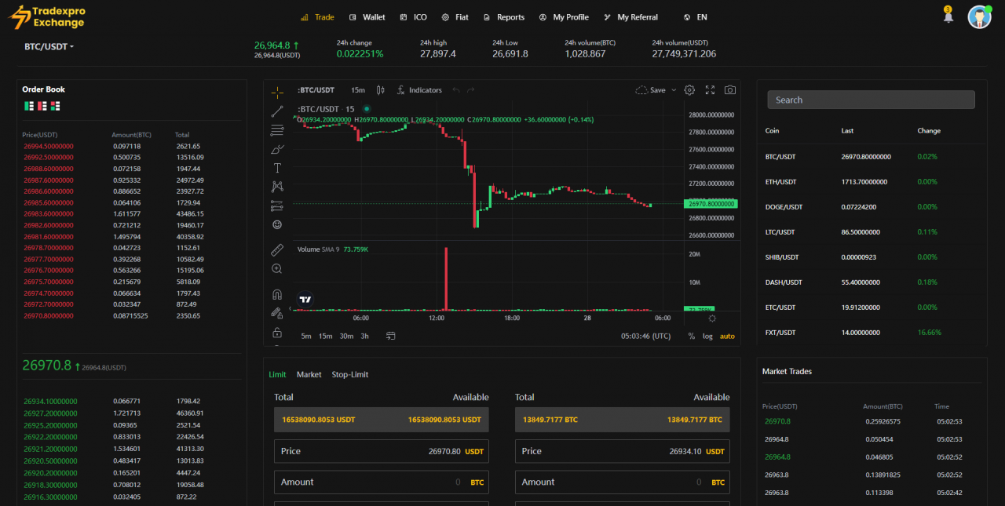Show the third order book layout
Screen dimensions: 1005x506
pos(55,105)
